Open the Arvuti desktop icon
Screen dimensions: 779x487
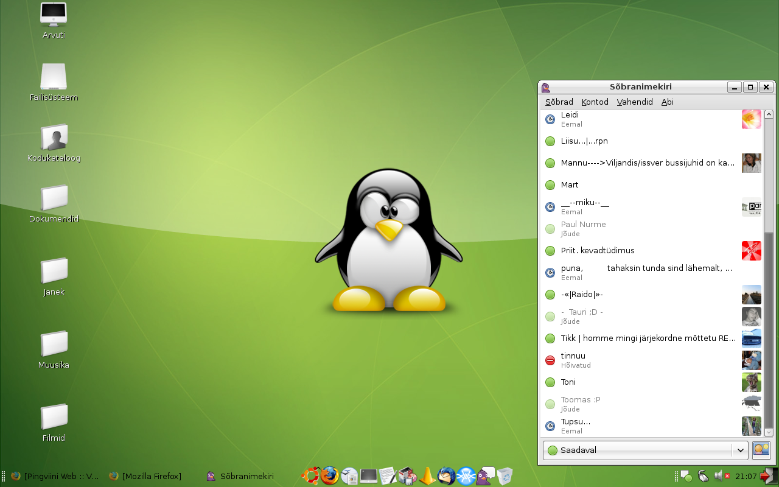click(54, 21)
